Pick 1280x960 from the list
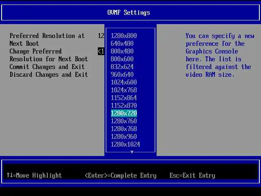 coord(124,136)
